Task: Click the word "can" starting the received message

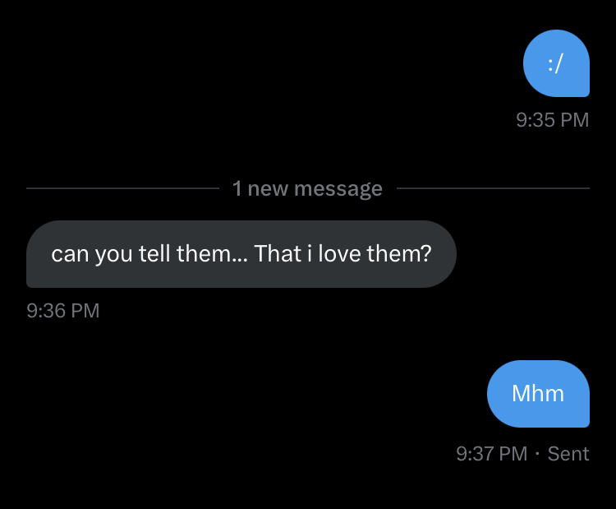Action: coord(69,254)
